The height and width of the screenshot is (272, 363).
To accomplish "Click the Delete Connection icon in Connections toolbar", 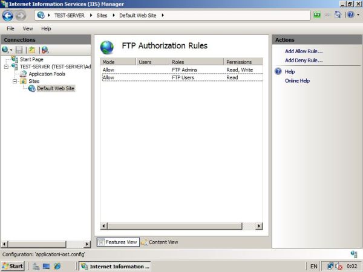I will (45, 50).
